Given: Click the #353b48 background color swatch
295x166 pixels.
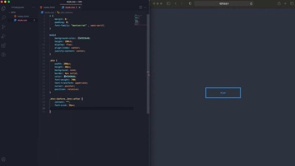Looking at the screenshot, I should (79, 38).
